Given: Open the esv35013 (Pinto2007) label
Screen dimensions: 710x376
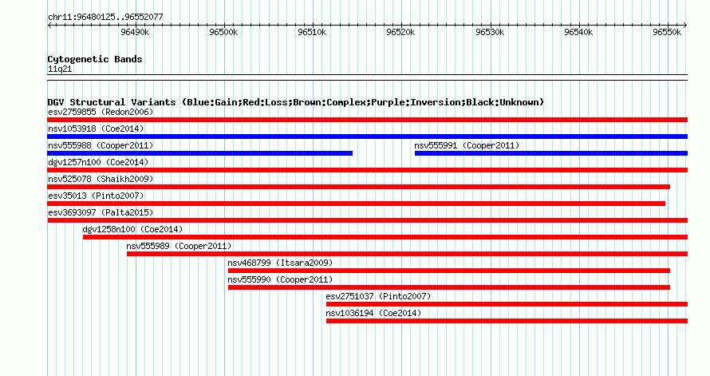Looking at the screenshot, I should (96, 196).
